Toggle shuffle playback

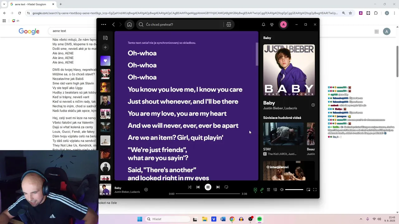[x=190, y=187]
